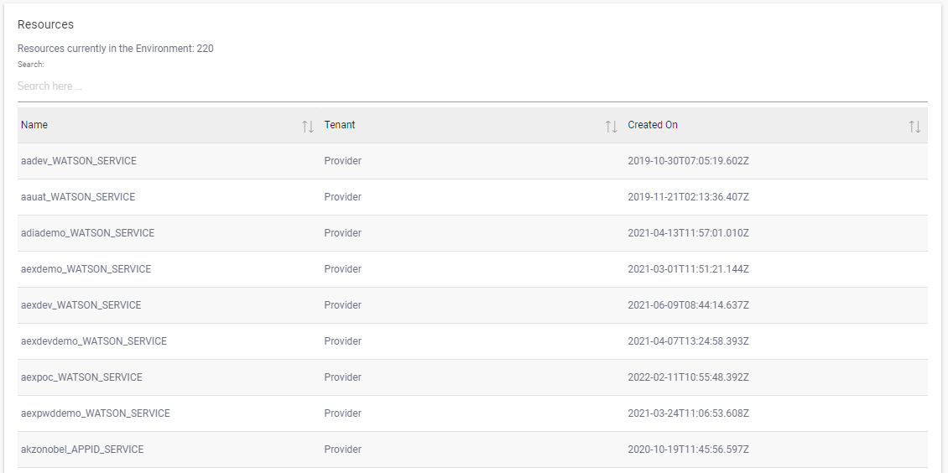Click the timestamp 2019-11-21T02:13:36.407Z
This screenshot has width=948, height=473.
(x=689, y=197)
